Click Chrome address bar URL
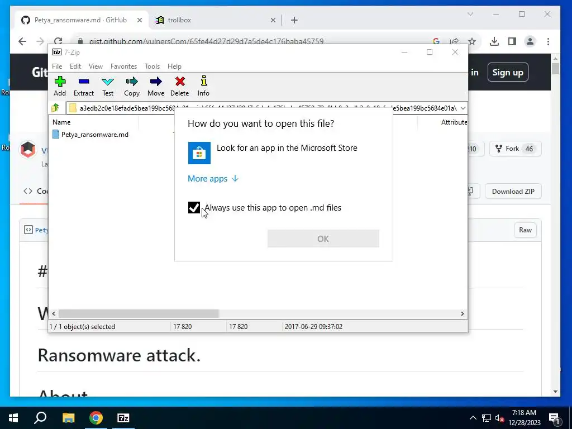The image size is (572, 429). point(206,41)
